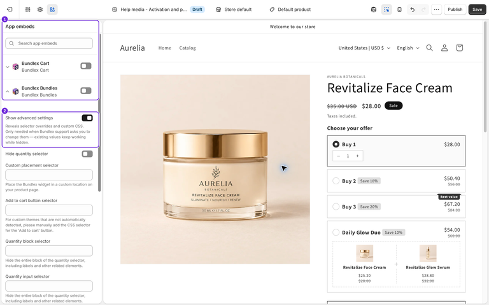489x305 pixels.
Task: Click the Quantity block selector field
Action: pyautogui.click(x=49, y=251)
